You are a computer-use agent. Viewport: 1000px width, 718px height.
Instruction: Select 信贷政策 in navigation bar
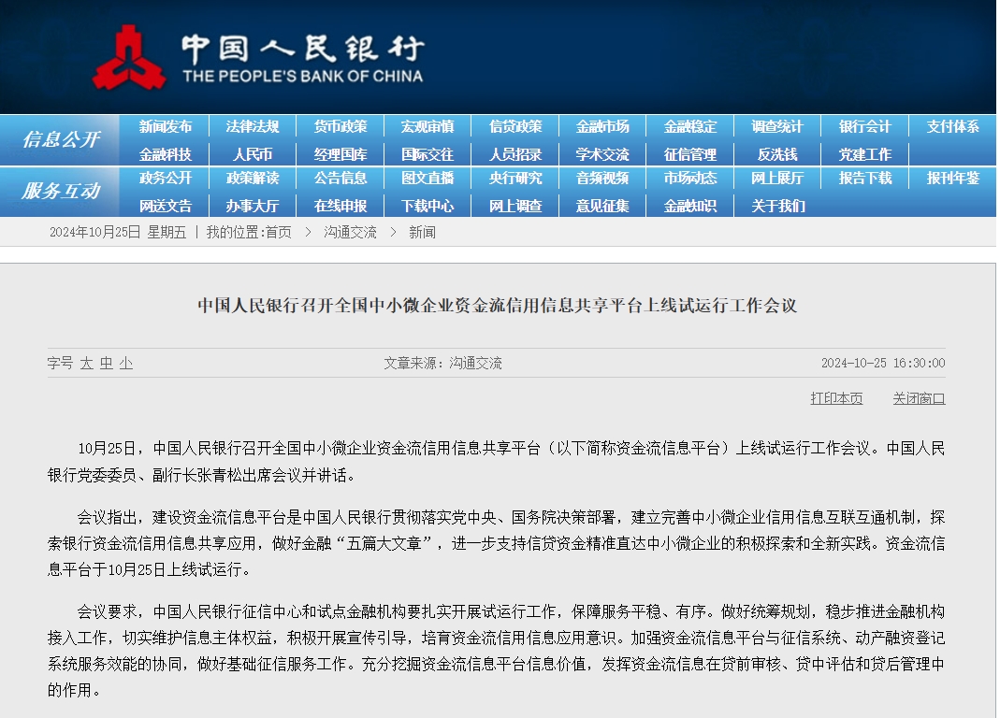[515, 127]
